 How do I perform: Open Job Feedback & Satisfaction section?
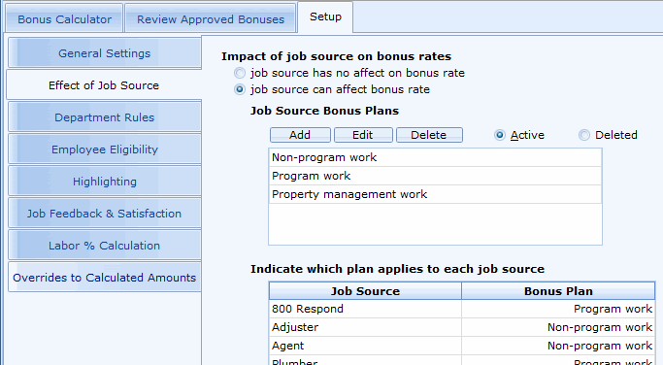105,214
